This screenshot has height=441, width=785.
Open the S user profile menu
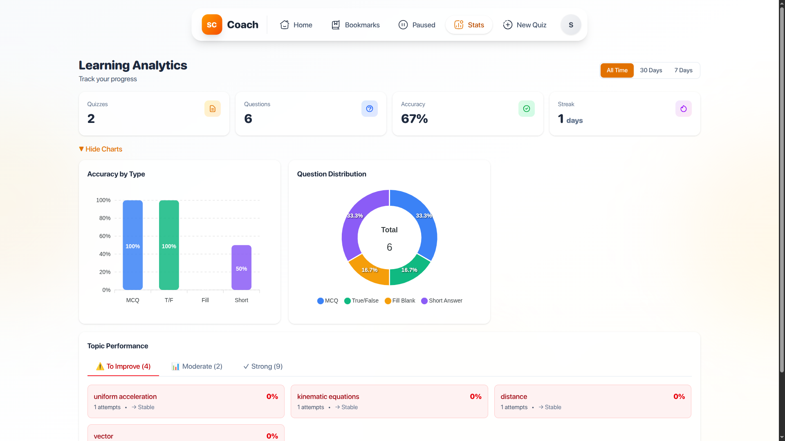click(571, 25)
